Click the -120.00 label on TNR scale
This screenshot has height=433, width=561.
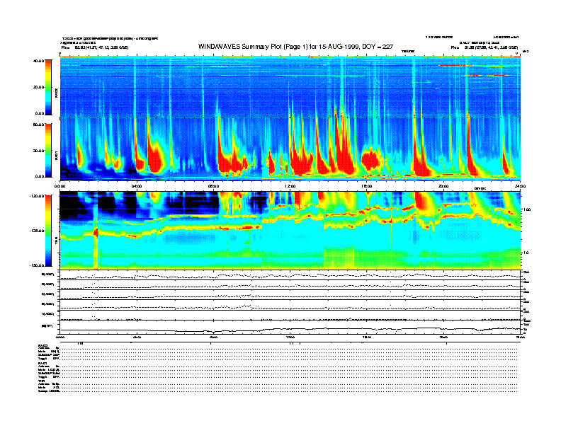[37, 196]
